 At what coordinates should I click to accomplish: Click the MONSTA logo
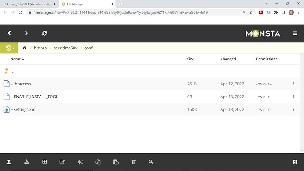(263, 33)
